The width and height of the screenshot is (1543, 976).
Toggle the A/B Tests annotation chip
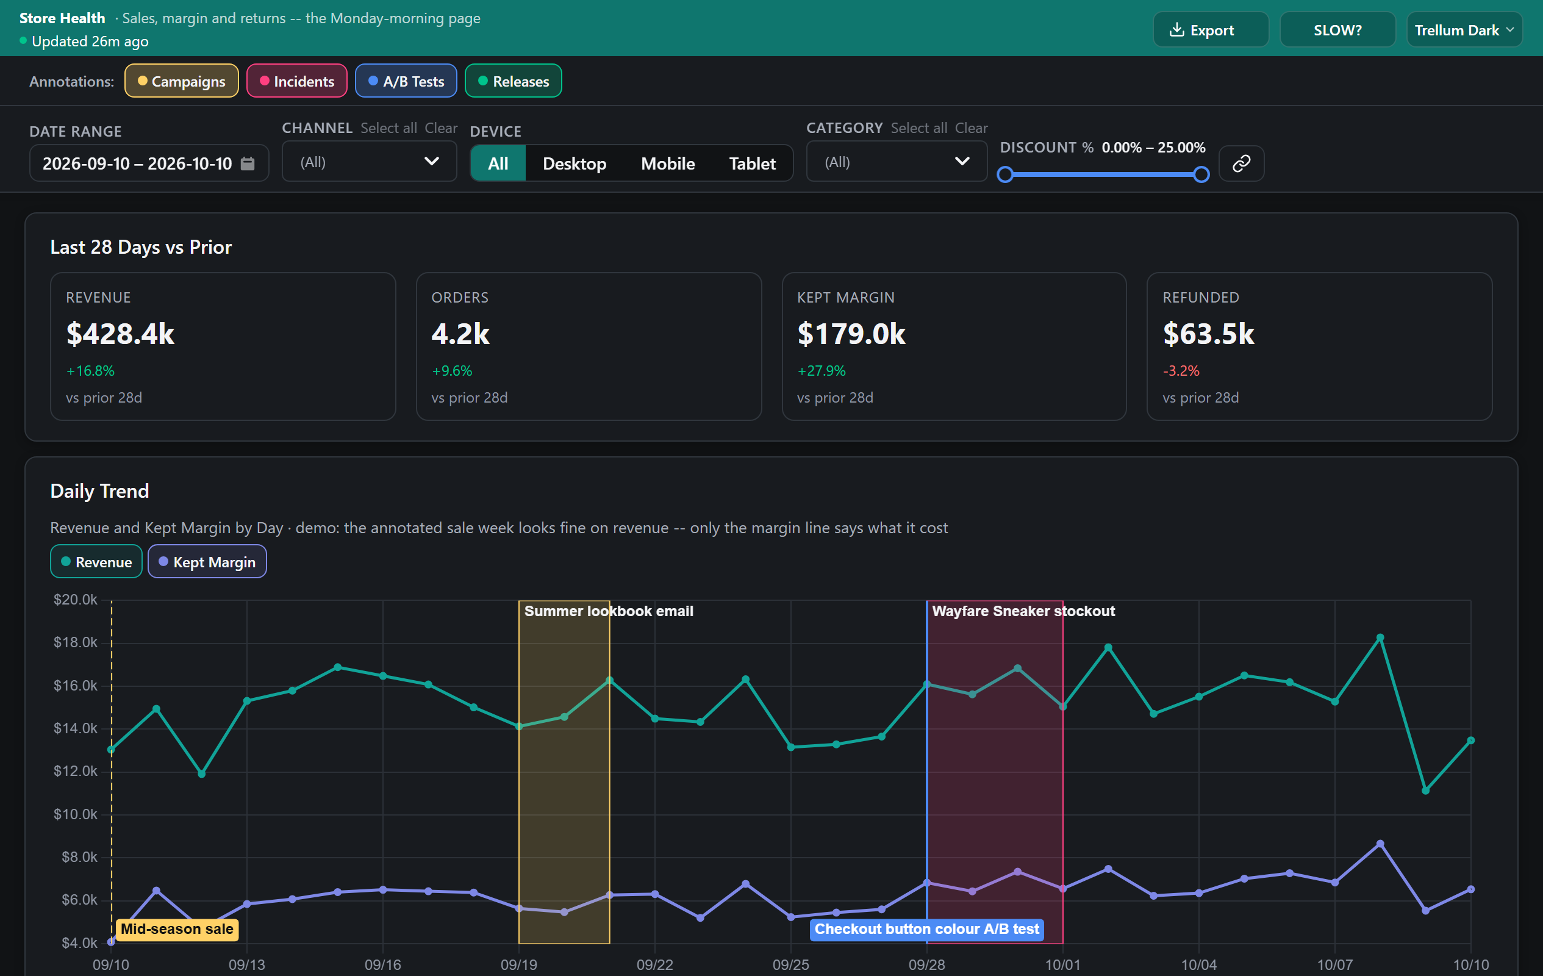pyautogui.click(x=406, y=81)
